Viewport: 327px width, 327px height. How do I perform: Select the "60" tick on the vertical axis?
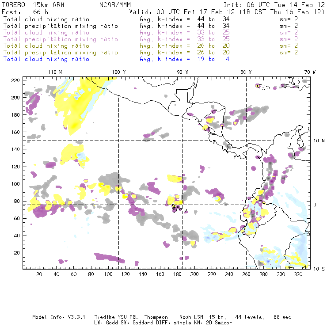(x=17, y=218)
